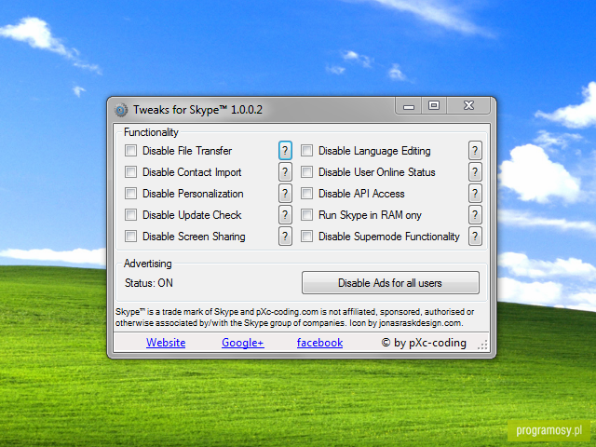Image resolution: width=596 pixels, height=447 pixels.
Task: Open help for Disable Supernode Functionality
Action: [x=475, y=237]
